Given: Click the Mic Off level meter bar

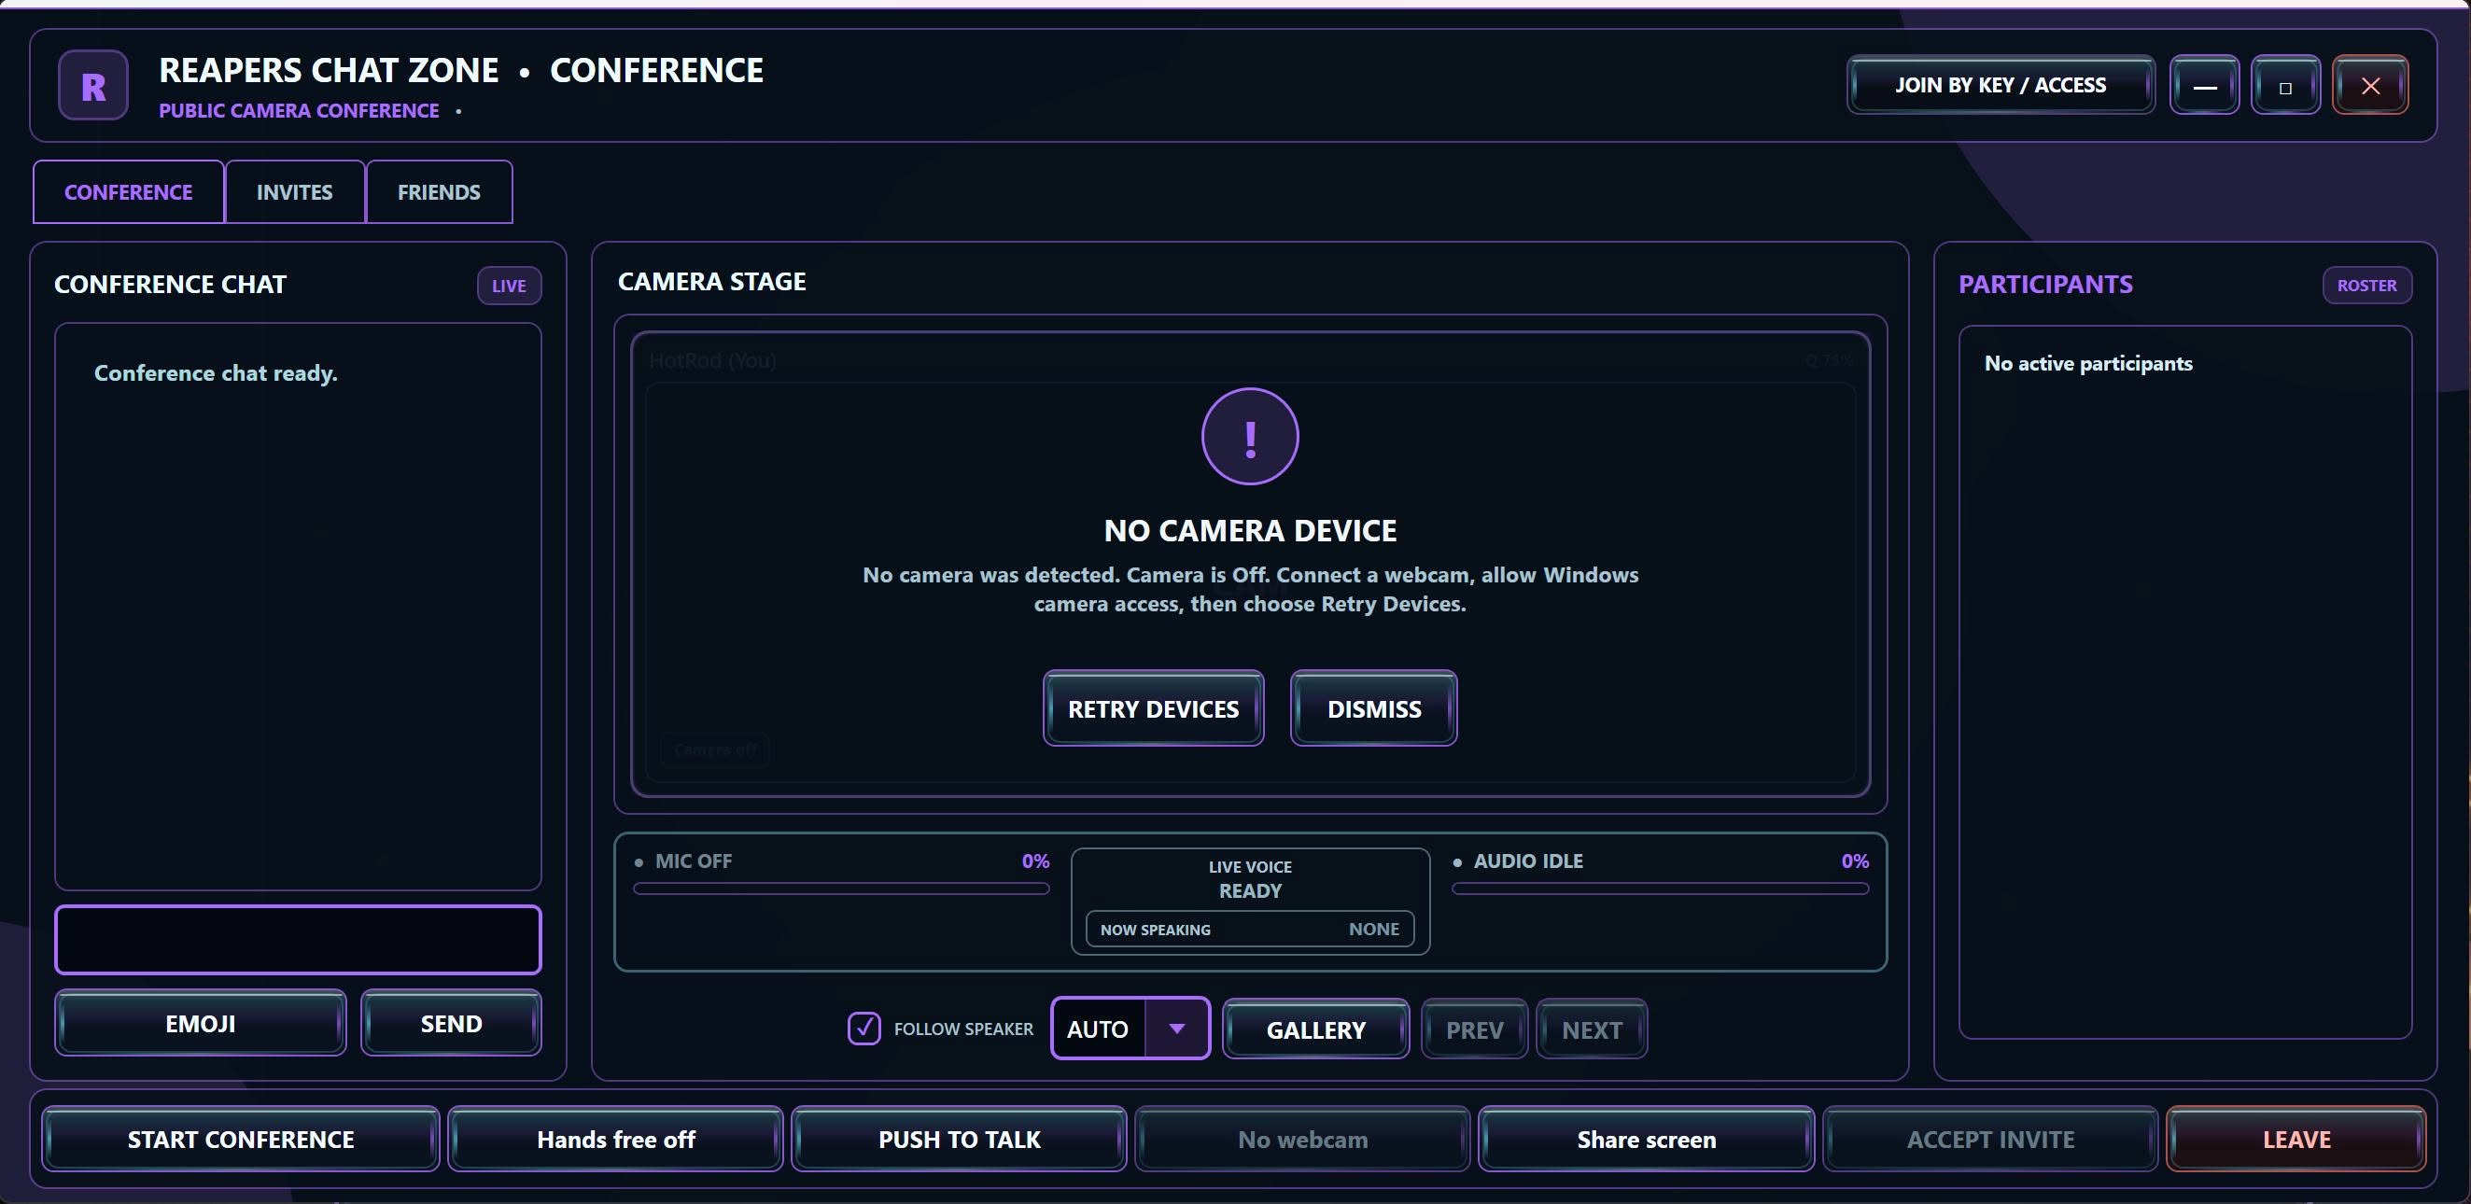Looking at the screenshot, I should tap(840, 889).
